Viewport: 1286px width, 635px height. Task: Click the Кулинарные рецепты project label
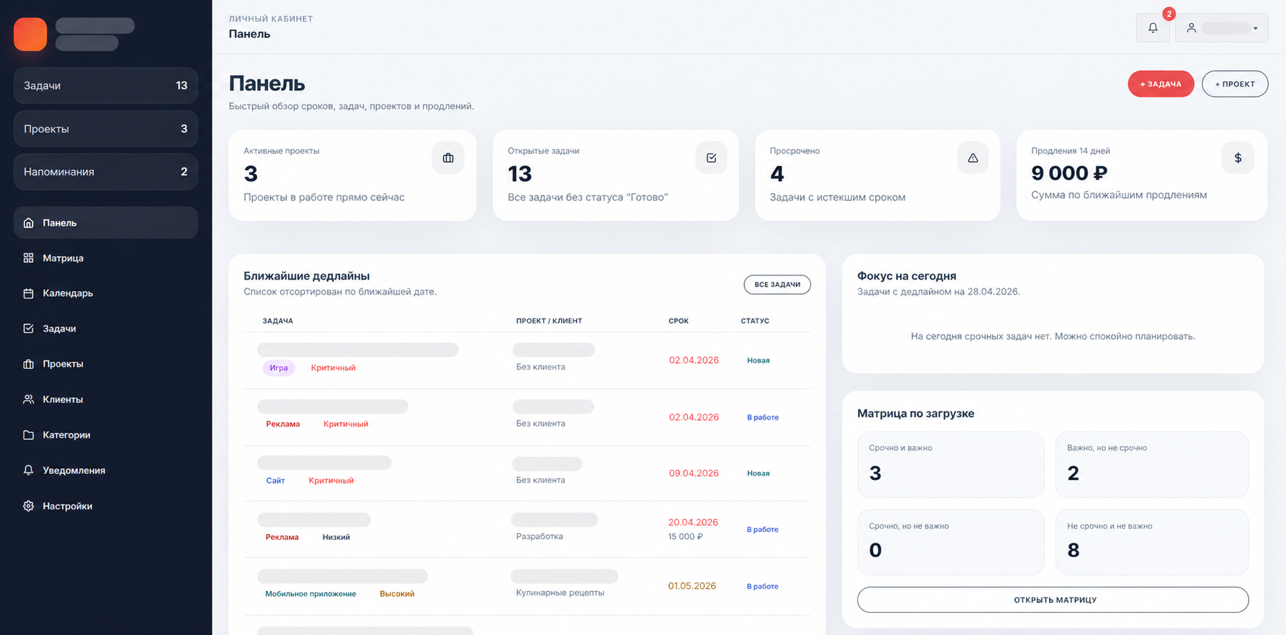(x=560, y=592)
